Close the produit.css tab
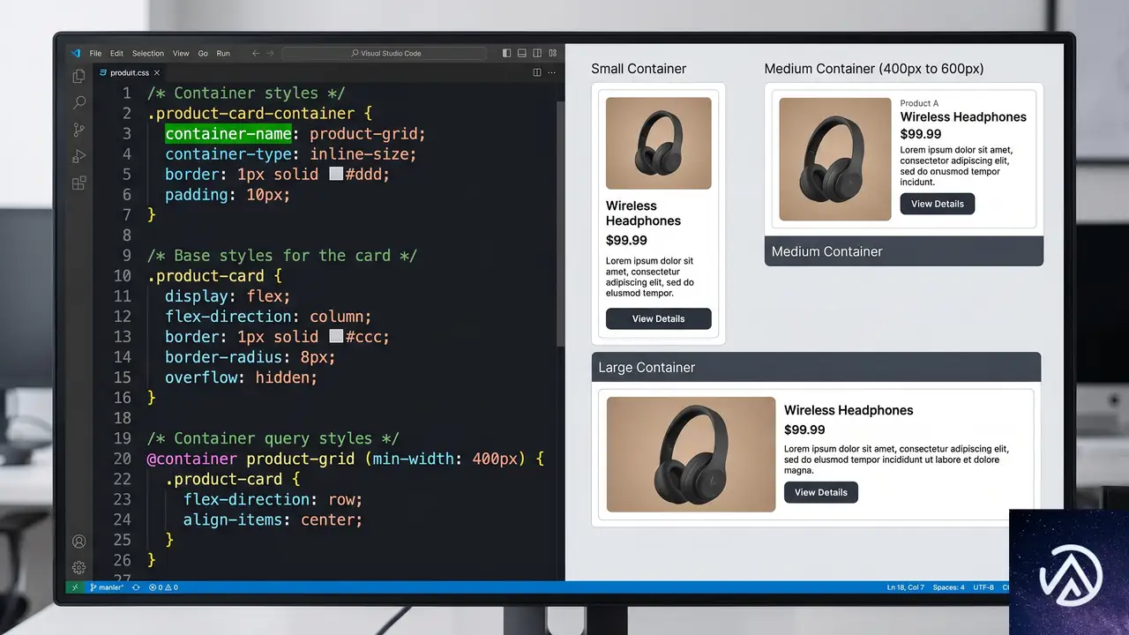 (x=157, y=73)
